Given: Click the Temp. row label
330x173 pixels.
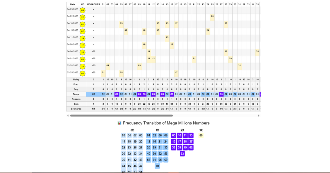Looking at the screenshot, I should [76, 94].
